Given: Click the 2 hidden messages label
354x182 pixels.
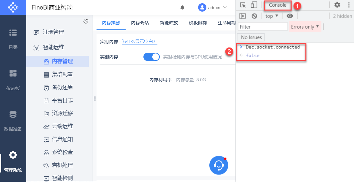Looking at the screenshot, I should coord(342,16).
